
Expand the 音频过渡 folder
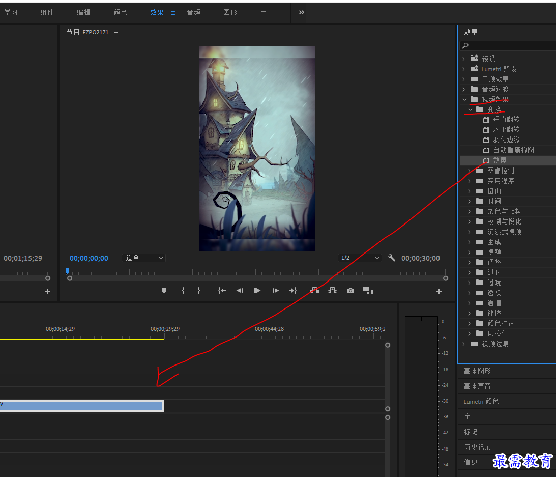(x=464, y=89)
